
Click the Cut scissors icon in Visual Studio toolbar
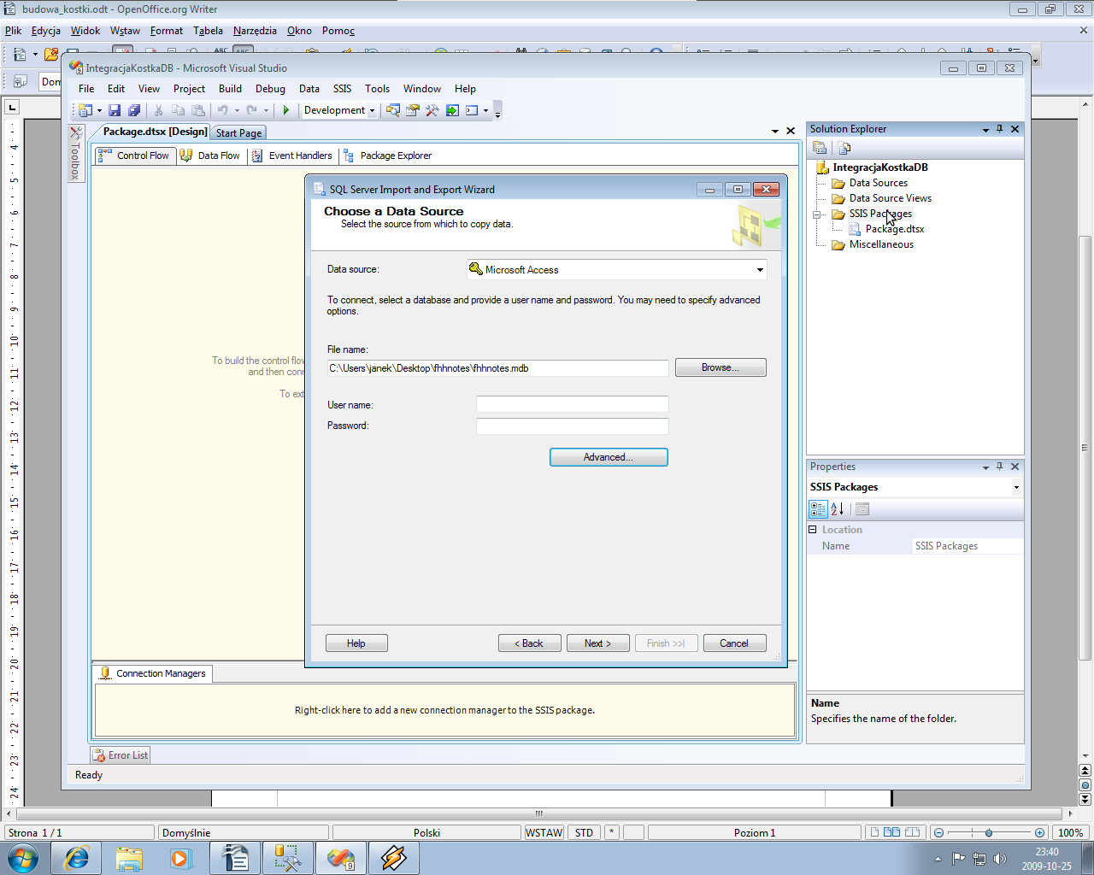click(x=158, y=110)
